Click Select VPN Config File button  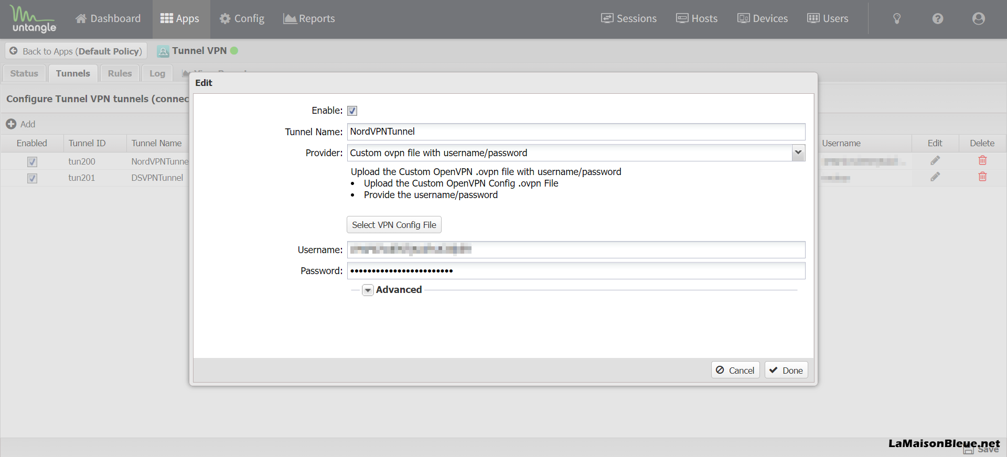coord(394,225)
